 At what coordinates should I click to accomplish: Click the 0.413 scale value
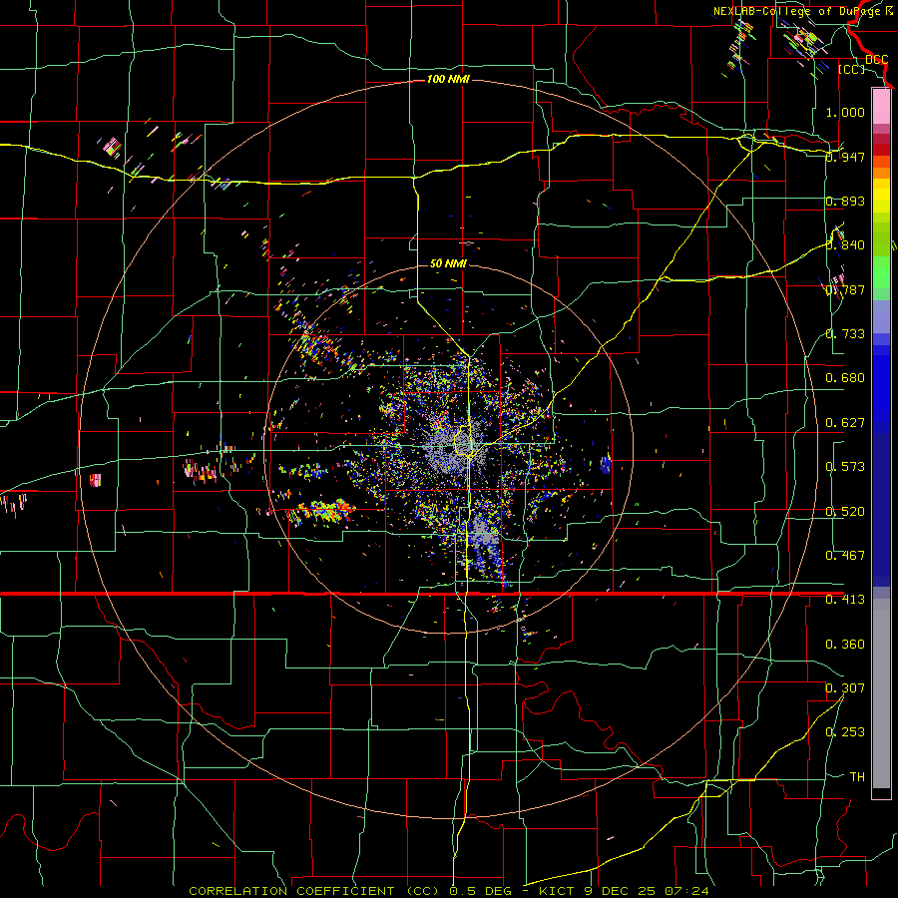pyautogui.click(x=845, y=600)
